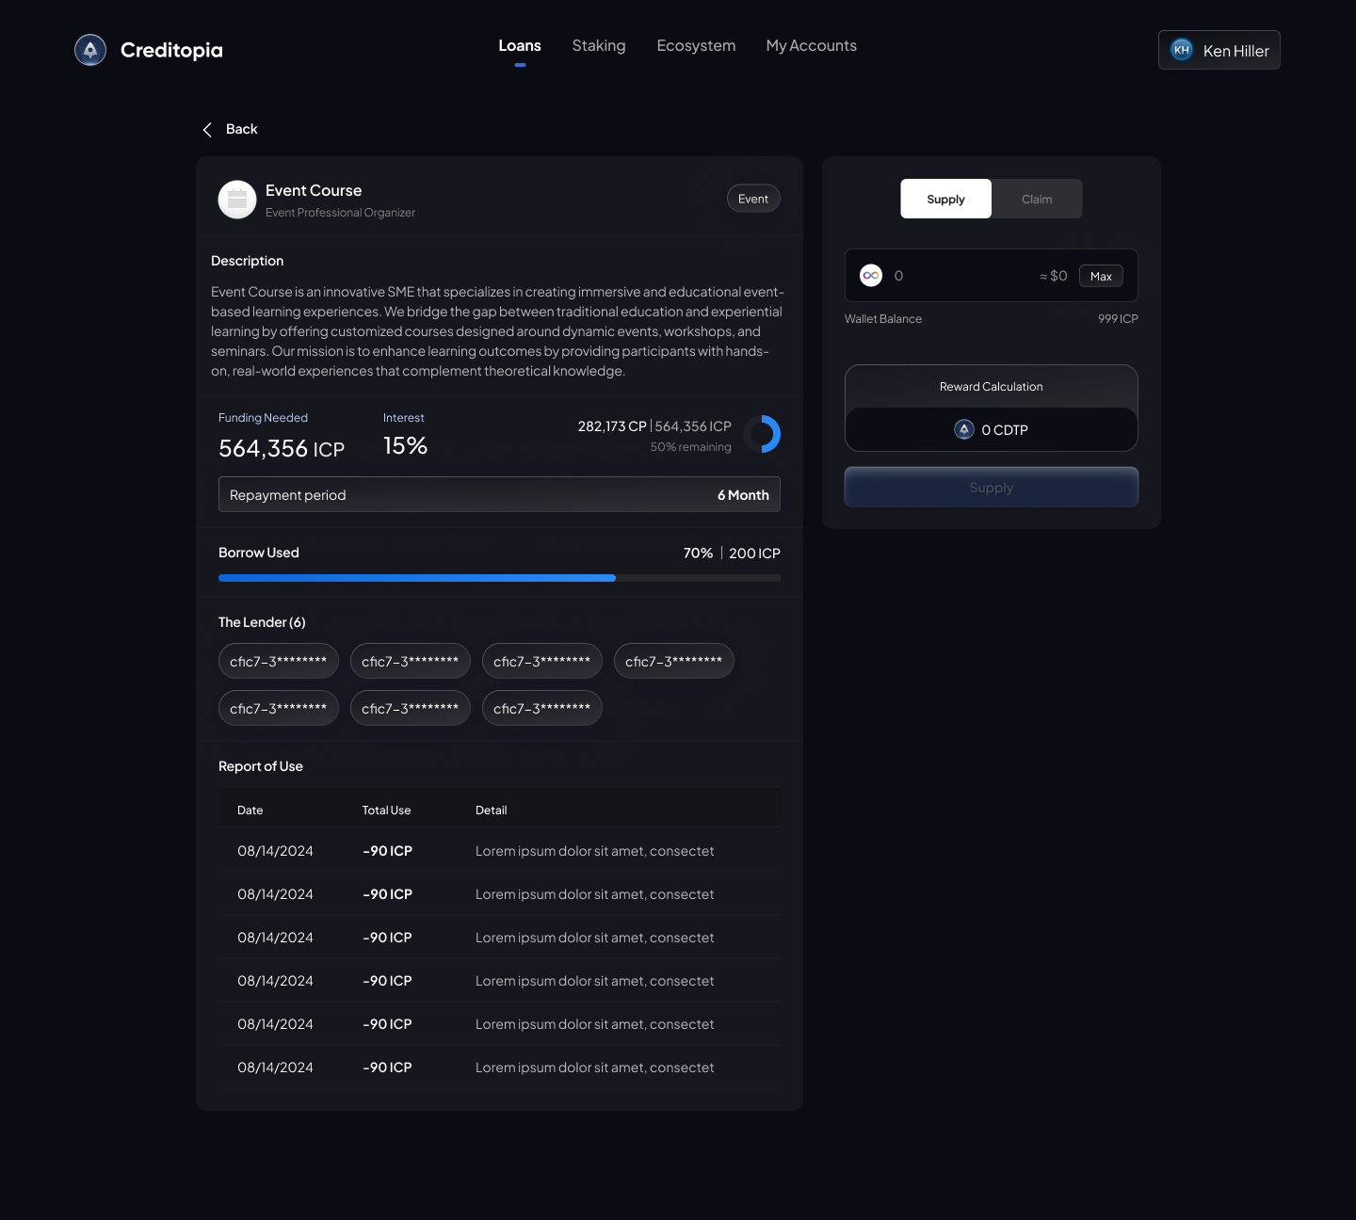
Task: Click the KH avatar icon
Action: pyautogui.click(x=1182, y=50)
